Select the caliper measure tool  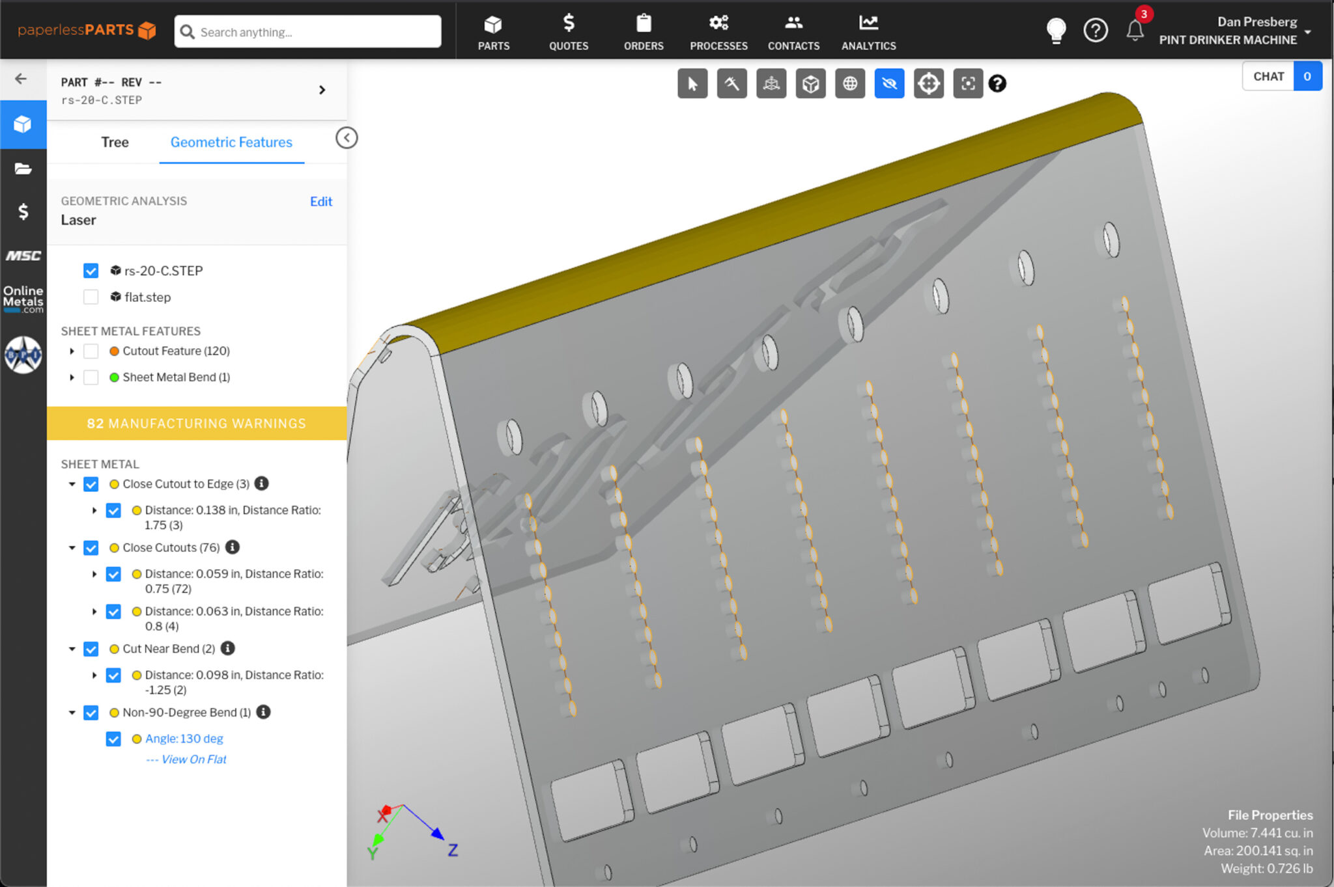(x=731, y=84)
